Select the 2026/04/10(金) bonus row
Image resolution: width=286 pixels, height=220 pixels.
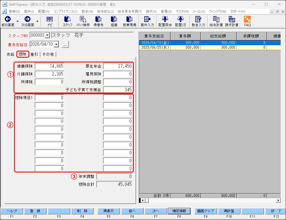[210, 42]
